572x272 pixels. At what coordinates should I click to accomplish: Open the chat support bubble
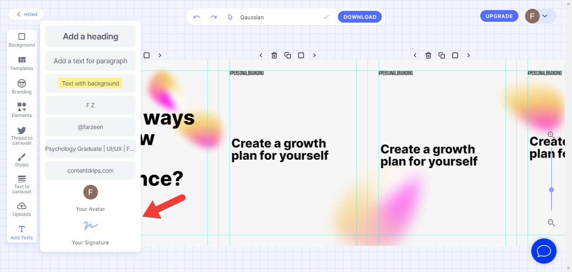pyautogui.click(x=544, y=251)
